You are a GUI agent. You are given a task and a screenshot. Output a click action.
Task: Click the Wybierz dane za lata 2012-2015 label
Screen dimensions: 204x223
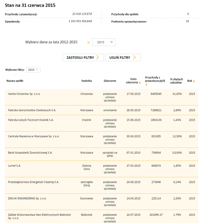[51, 42]
